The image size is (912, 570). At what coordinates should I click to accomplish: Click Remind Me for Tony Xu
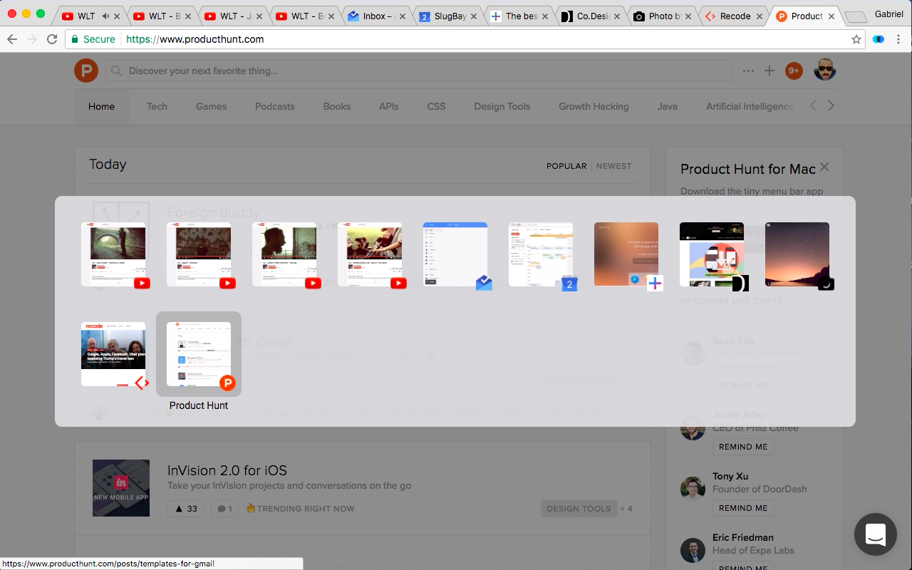[743, 508]
